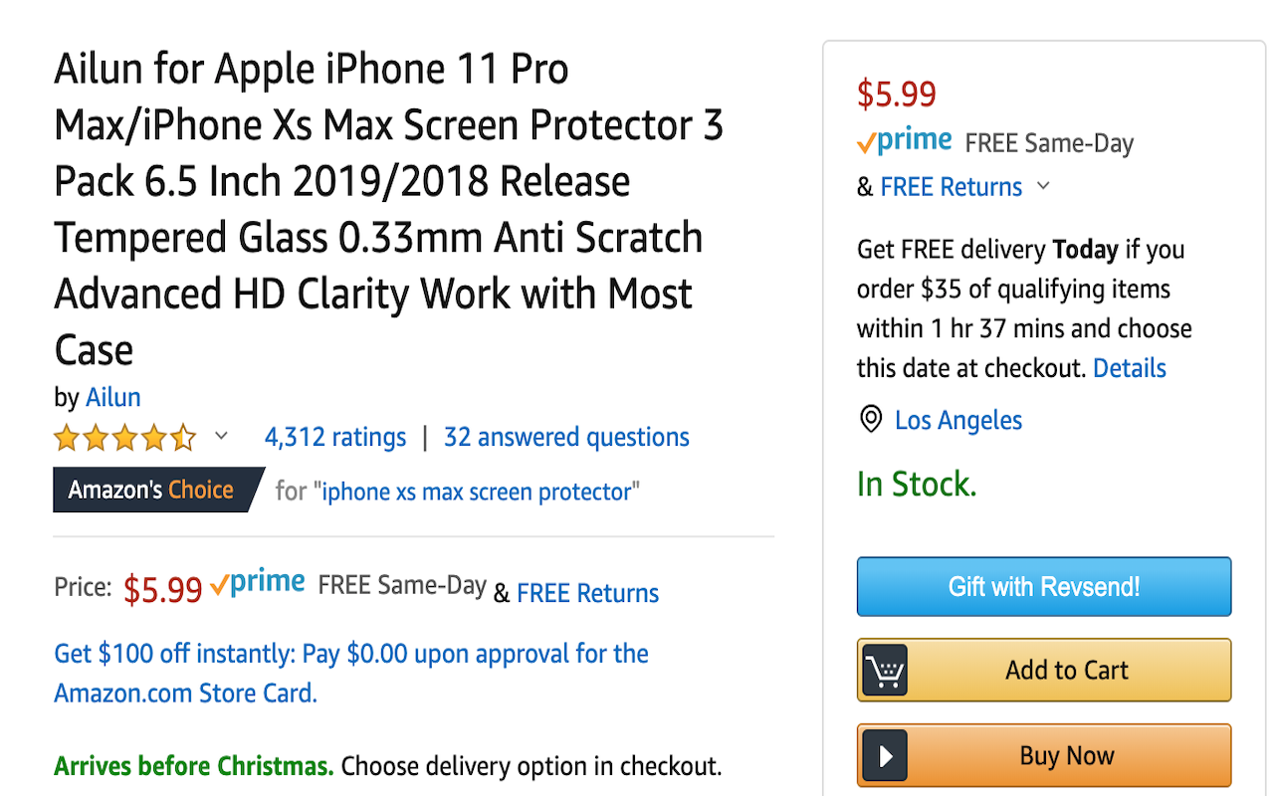Click the Prime logo in the buy box
This screenshot has height=796, width=1274.
(x=904, y=142)
